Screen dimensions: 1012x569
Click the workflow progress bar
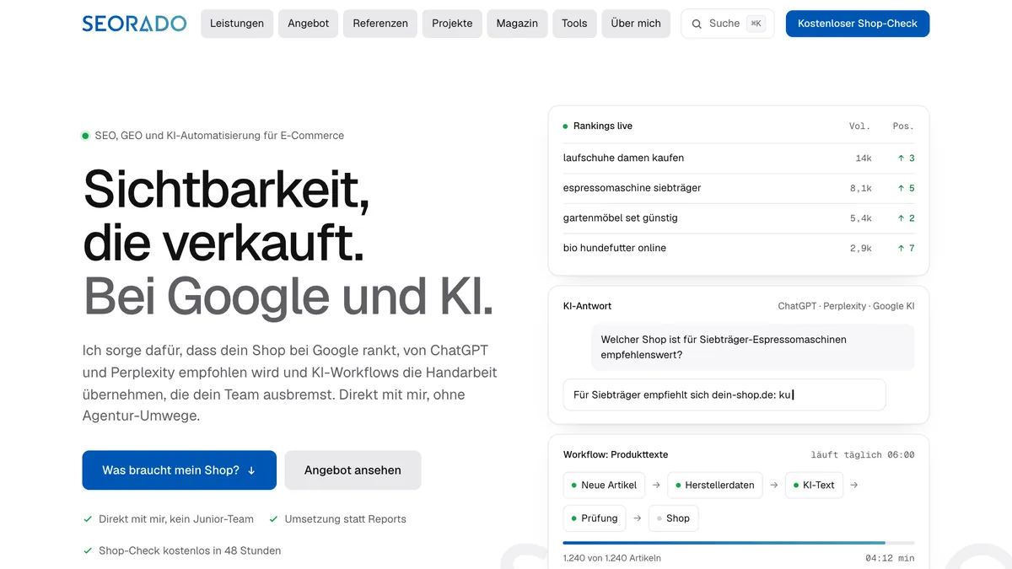(739, 542)
